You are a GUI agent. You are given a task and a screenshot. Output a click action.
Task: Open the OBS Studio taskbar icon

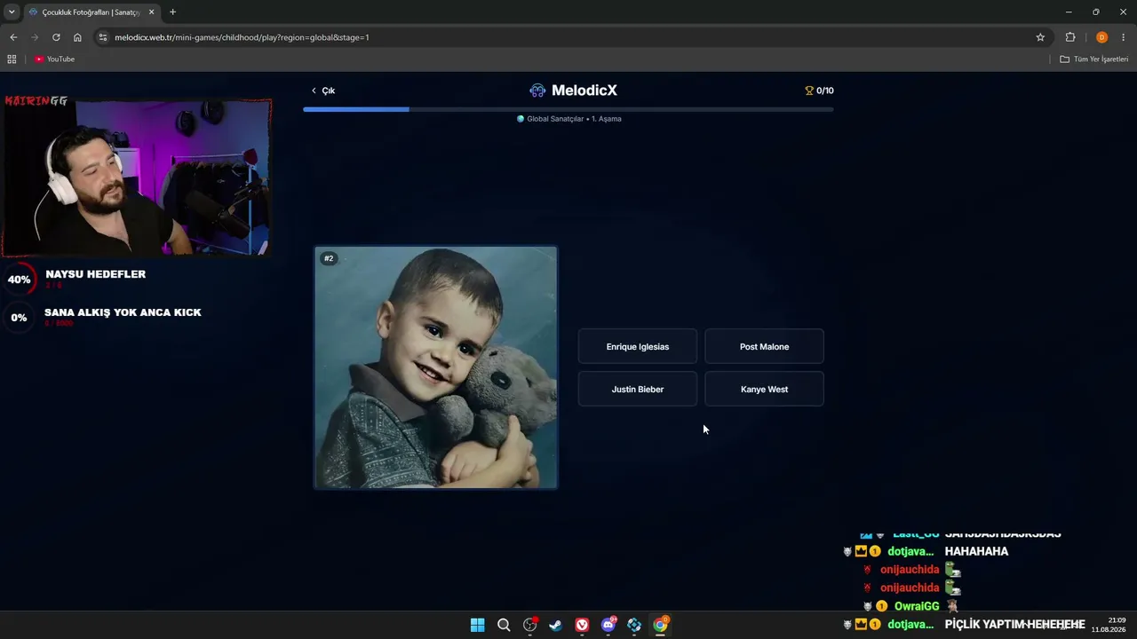[530, 625]
